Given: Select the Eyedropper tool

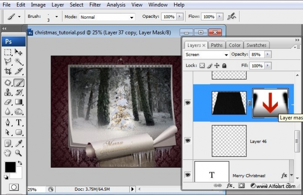Looking at the screenshot, I should point(19,143).
